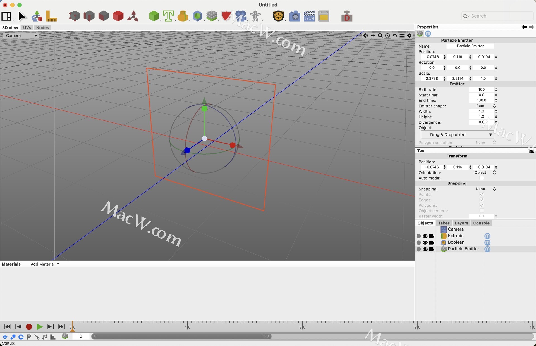Switch to the Nodes tab
The width and height of the screenshot is (536, 346).
42,27
